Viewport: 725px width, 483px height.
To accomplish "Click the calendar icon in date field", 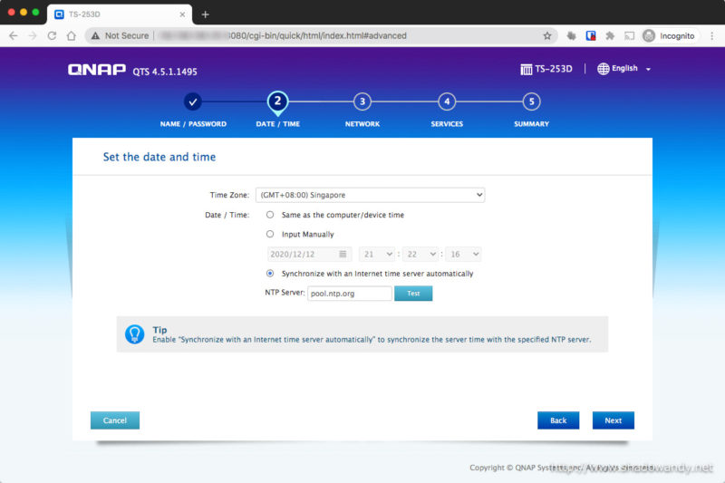I will 343,255.
